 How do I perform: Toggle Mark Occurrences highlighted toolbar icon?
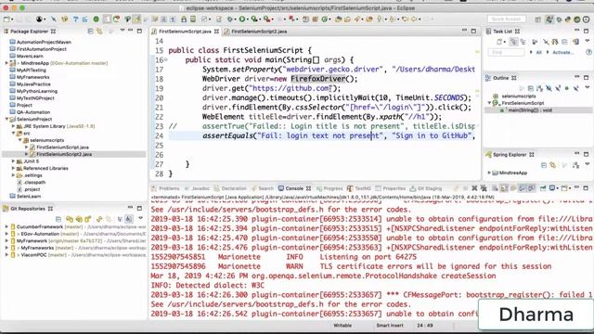click(x=136, y=19)
